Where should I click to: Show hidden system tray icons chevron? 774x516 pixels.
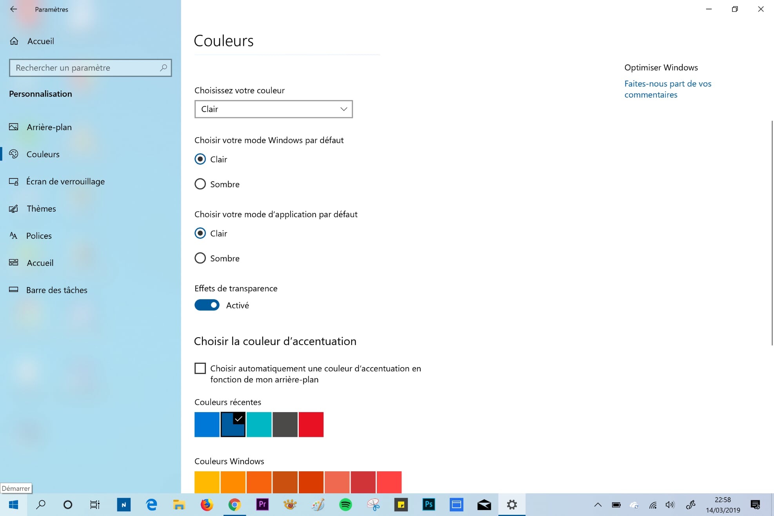[x=598, y=505]
